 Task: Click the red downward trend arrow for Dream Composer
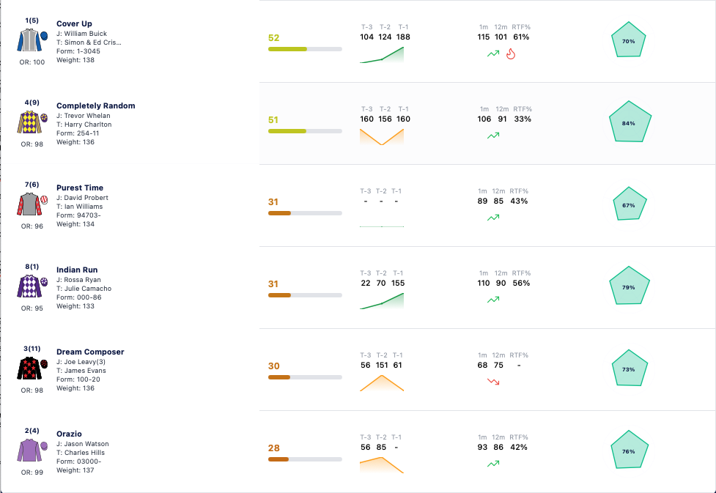click(x=493, y=381)
